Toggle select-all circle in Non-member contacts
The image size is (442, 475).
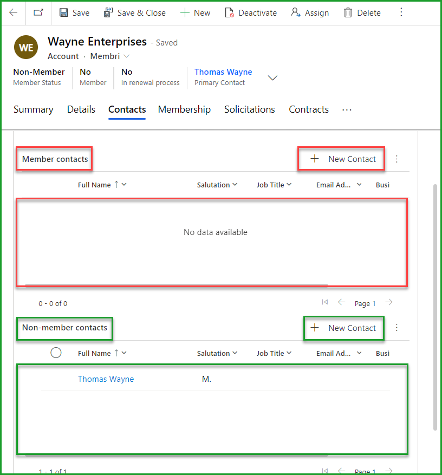pyautogui.click(x=56, y=353)
